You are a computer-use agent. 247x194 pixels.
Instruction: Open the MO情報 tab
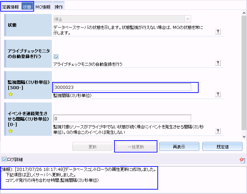click(43, 7)
